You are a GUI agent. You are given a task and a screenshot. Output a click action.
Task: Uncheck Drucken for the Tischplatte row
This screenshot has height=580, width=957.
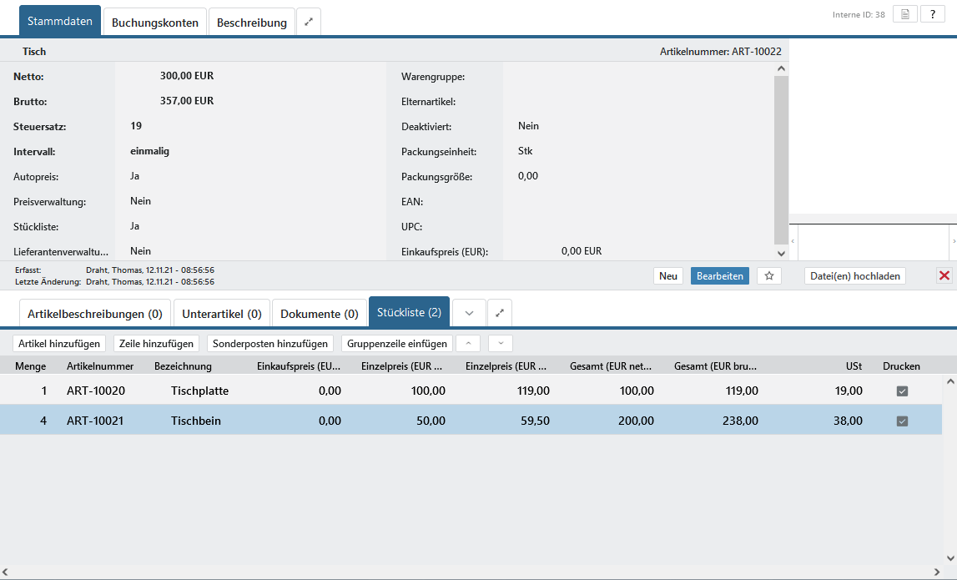coord(902,391)
